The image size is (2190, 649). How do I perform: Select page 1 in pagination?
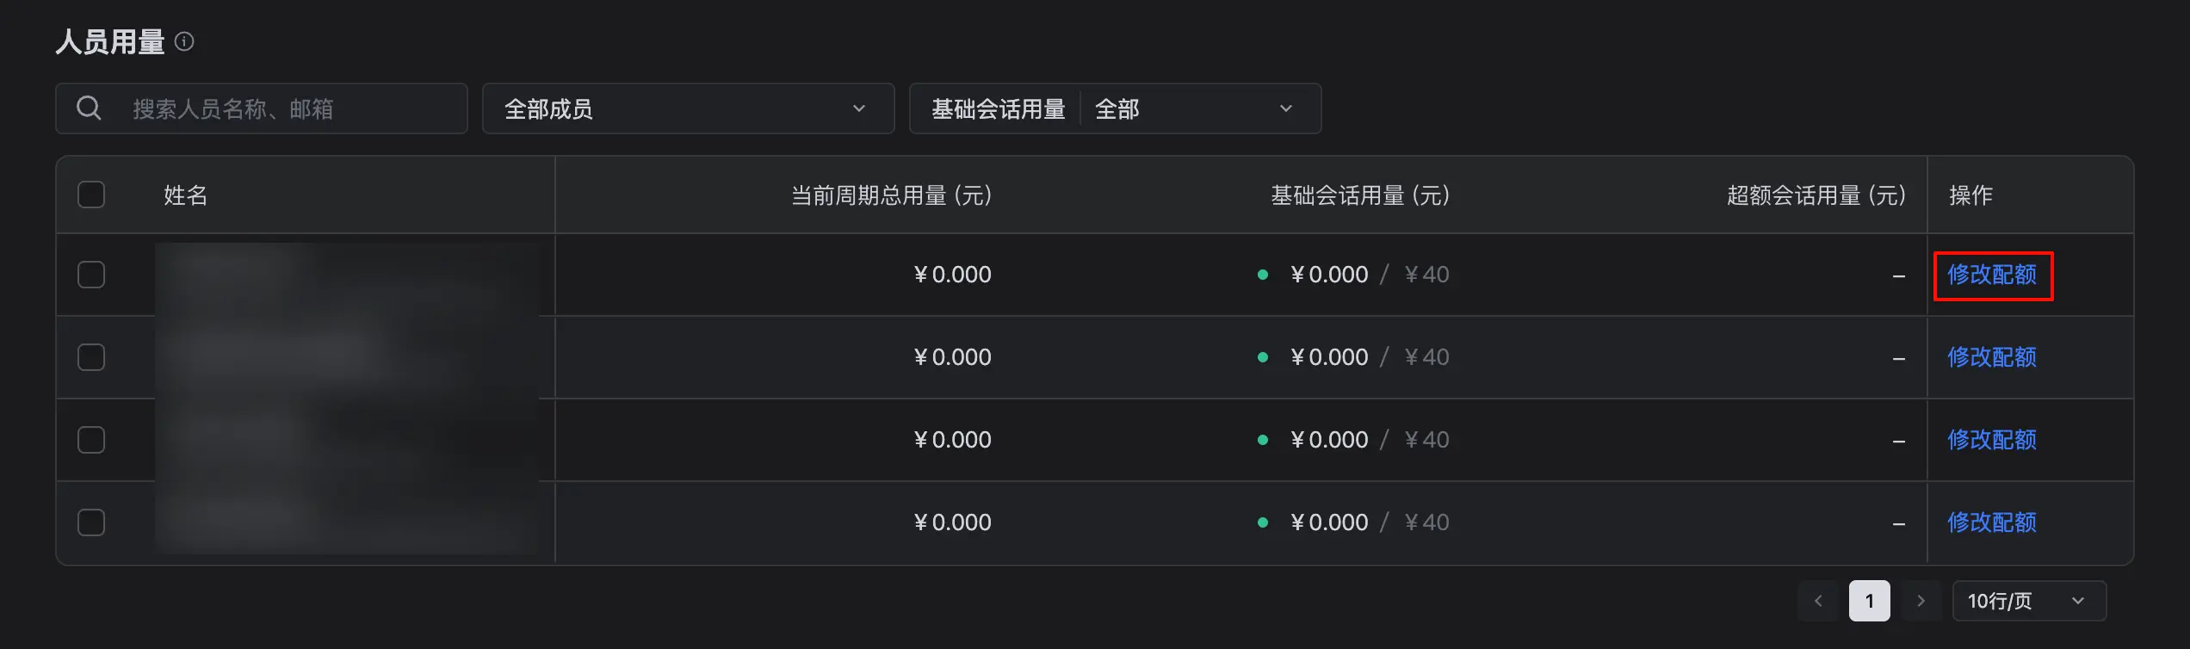click(x=1869, y=601)
